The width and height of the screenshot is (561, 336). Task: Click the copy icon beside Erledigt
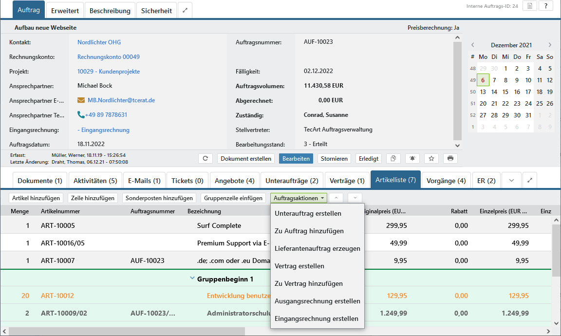point(393,159)
